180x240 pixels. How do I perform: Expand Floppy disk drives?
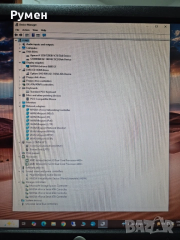(x=19, y=77)
